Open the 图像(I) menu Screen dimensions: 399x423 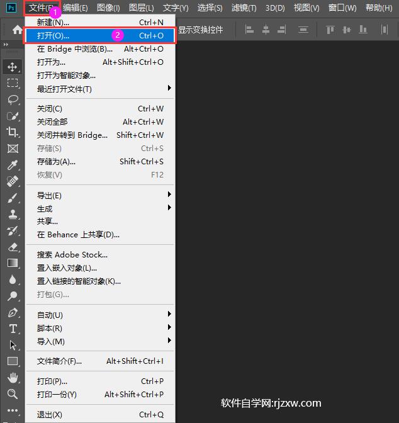[108, 8]
